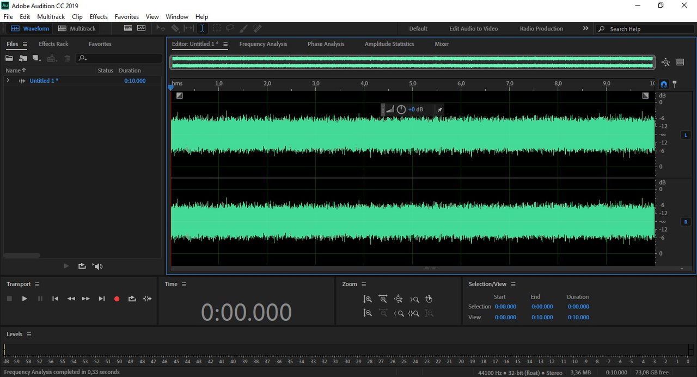Sort files by Name column header
This screenshot has height=377, width=697.
[16, 70]
